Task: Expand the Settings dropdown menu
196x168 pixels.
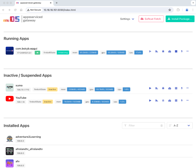Action: pos(127,19)
